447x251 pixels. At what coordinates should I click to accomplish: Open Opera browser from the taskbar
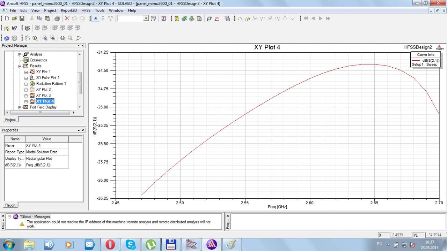point(110,244)
